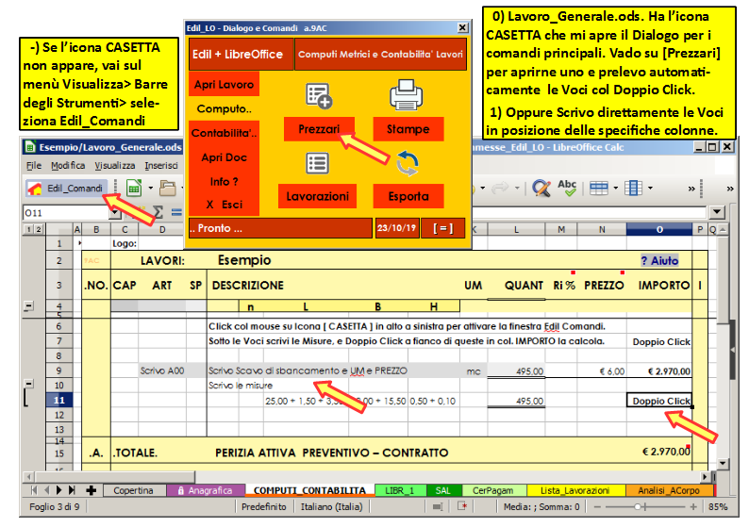Switch to the CerPagam sheet tab
This screenshot has width=749, height=527.
(x=493, y=490)
